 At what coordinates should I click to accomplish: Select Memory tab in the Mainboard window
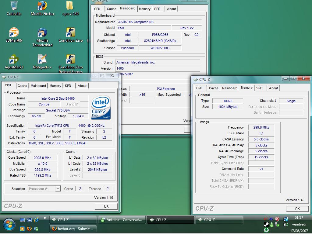(x=144, y=9)
